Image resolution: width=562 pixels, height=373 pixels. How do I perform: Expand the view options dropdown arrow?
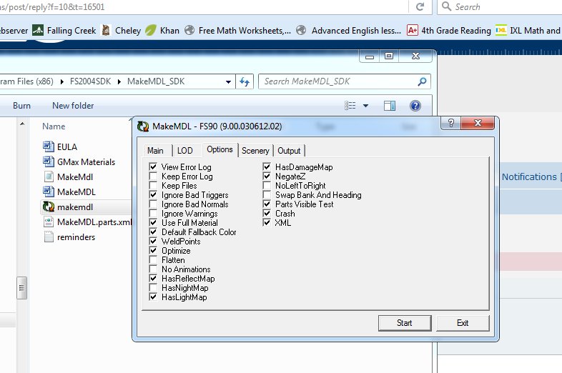click(365, 106)
